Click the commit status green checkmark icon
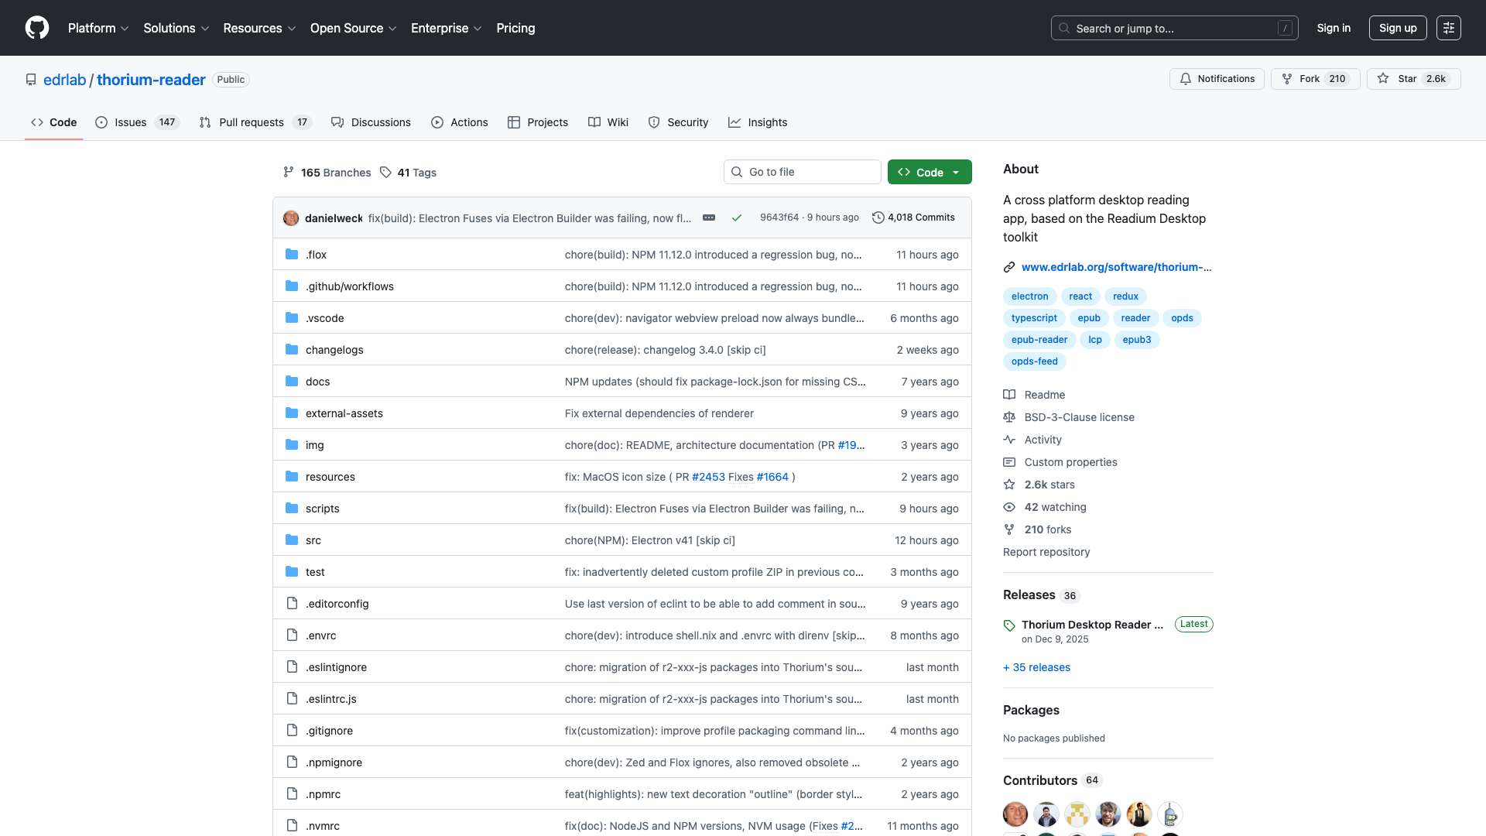The width and height of the screenshot is (1486, 836). tap(737, 218)
